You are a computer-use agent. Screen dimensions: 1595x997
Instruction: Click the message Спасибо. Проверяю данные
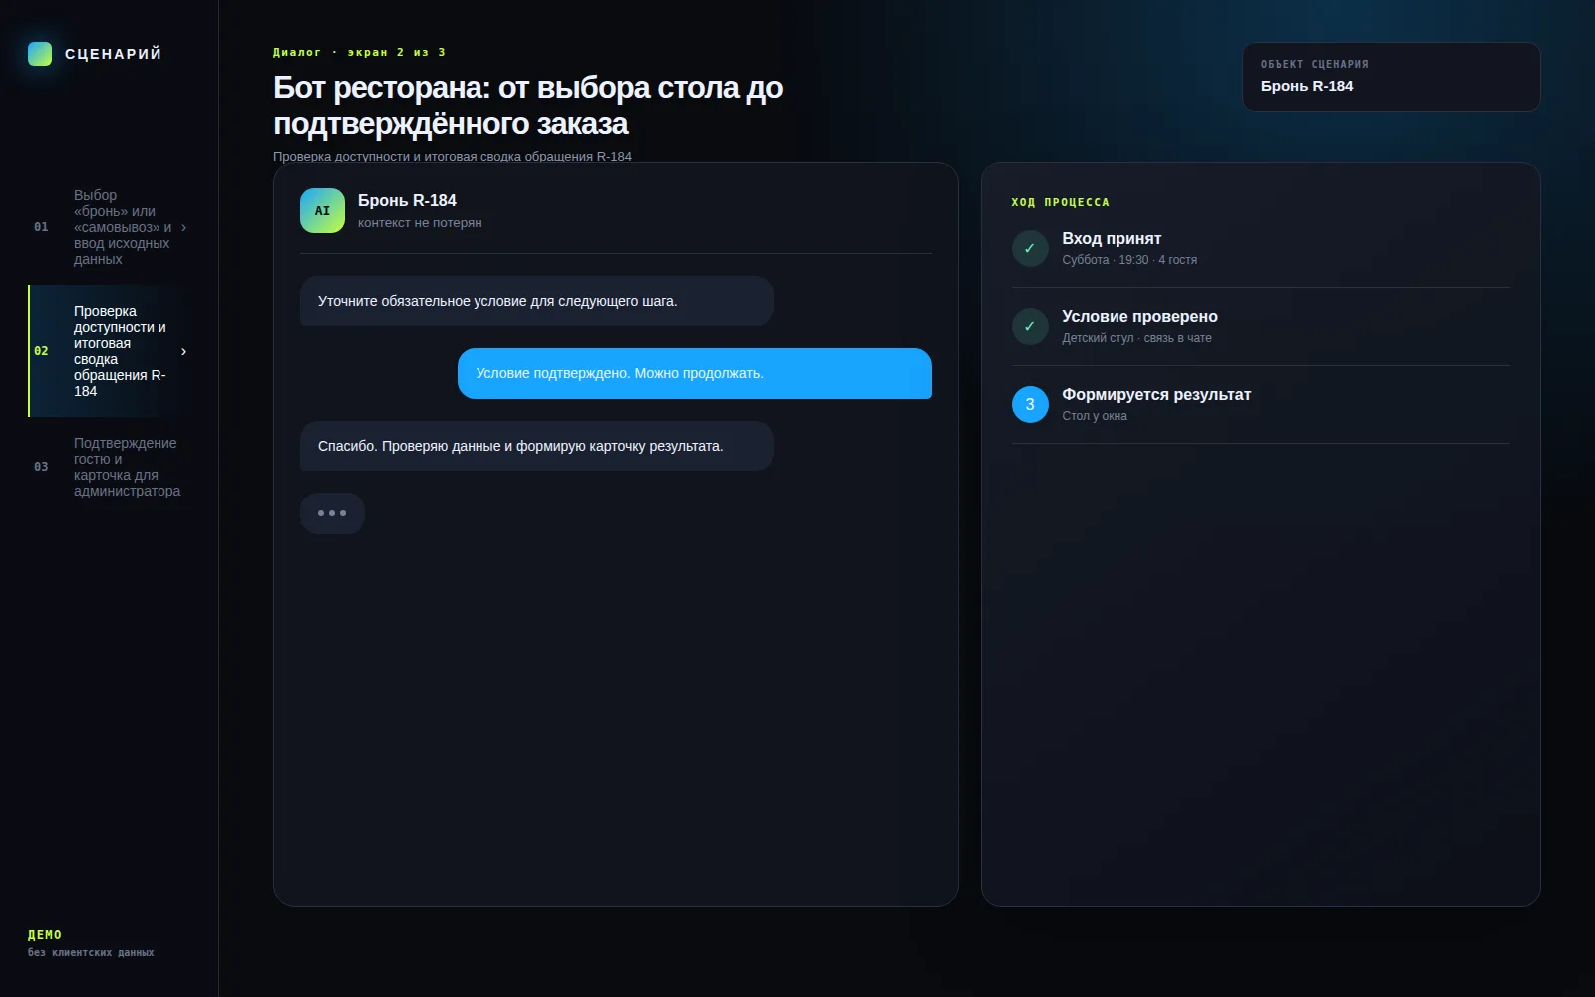point(536,446)
